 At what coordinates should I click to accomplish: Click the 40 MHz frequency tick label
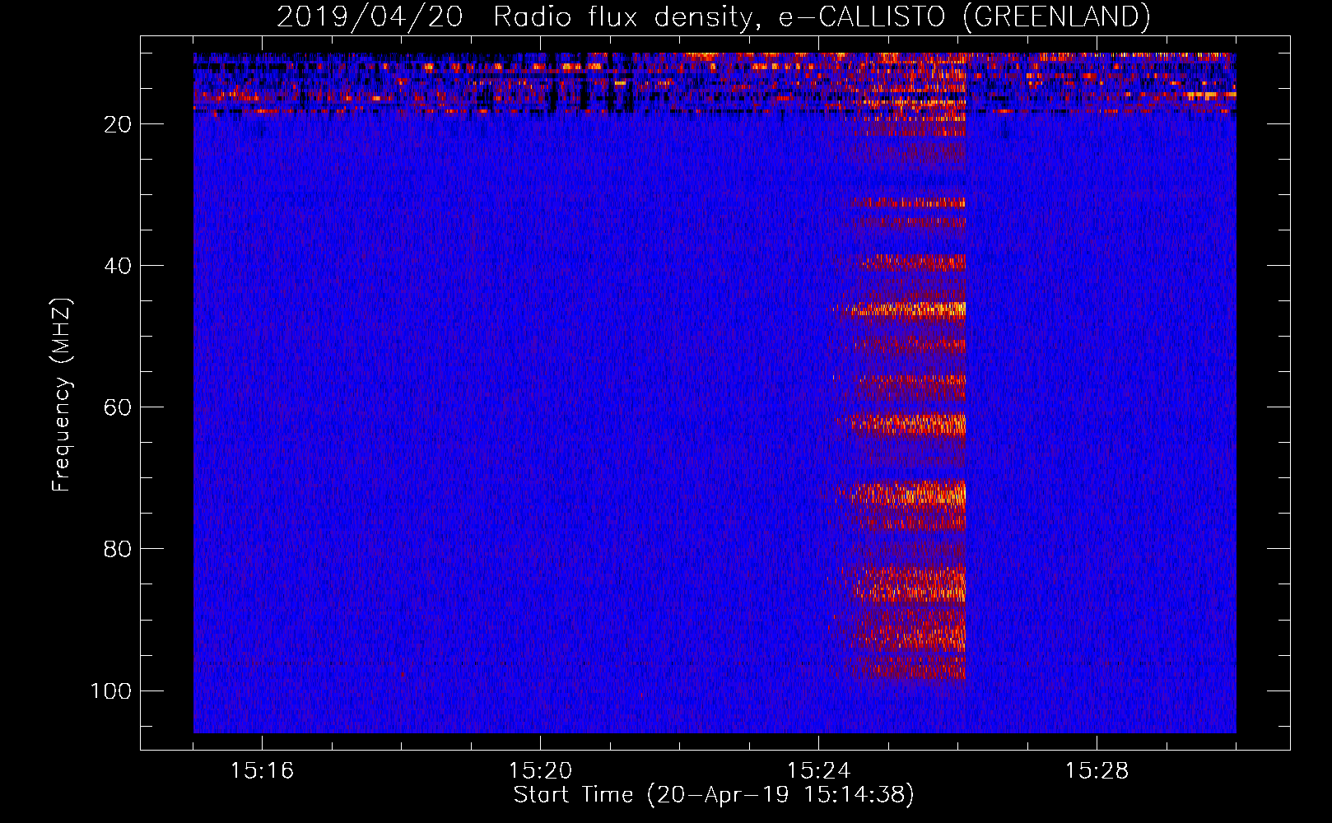pos(118,266)
